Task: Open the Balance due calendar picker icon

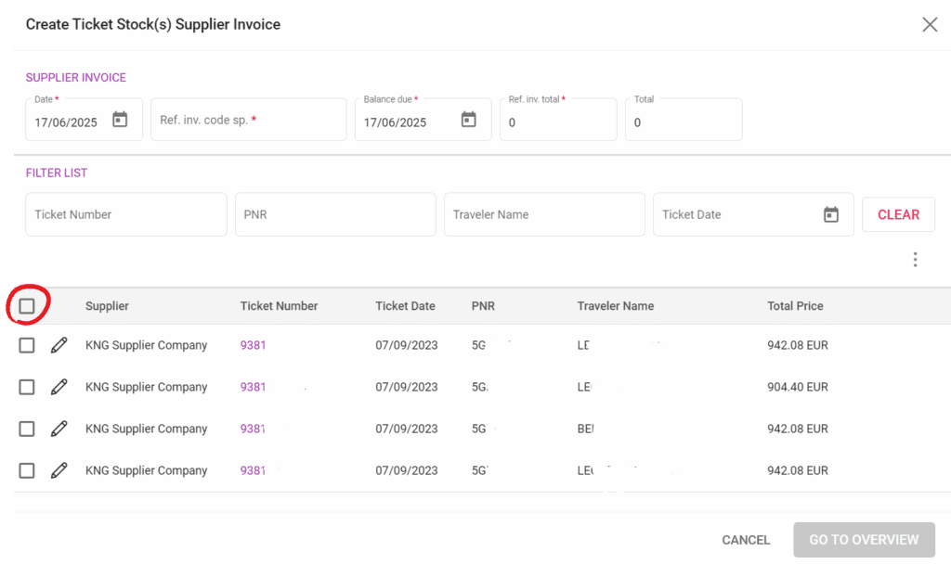Action: click(468, 120)
